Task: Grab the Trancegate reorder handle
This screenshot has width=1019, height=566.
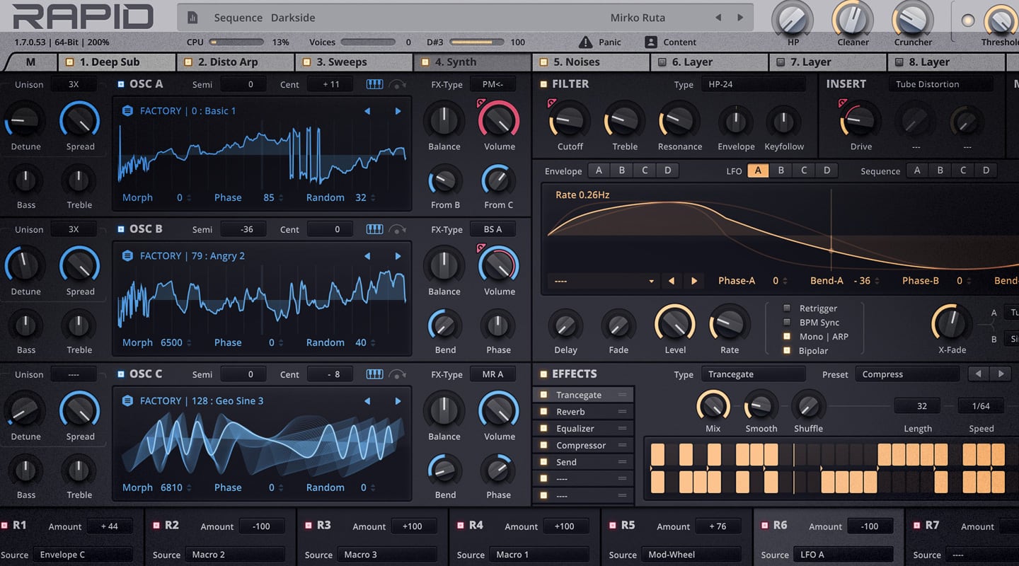Action: point(623,395)
